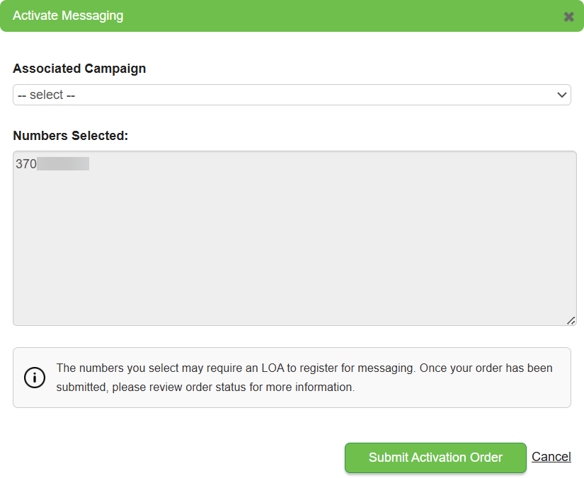Click the number starting with 370
584x478 pixels.
click(x=26, y=164)
